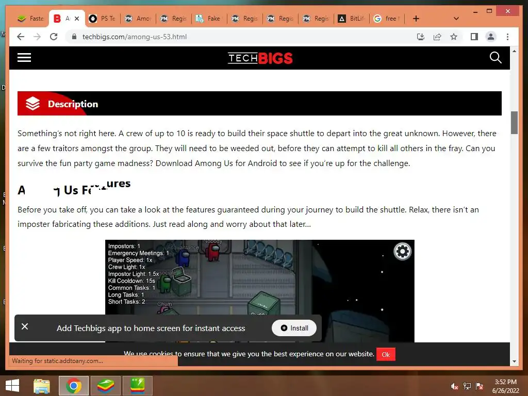Viewport: 528px width, 396px height.
Task: Close the active Techbigs tab
Action: pyautogui.click(x=77, y=19)
